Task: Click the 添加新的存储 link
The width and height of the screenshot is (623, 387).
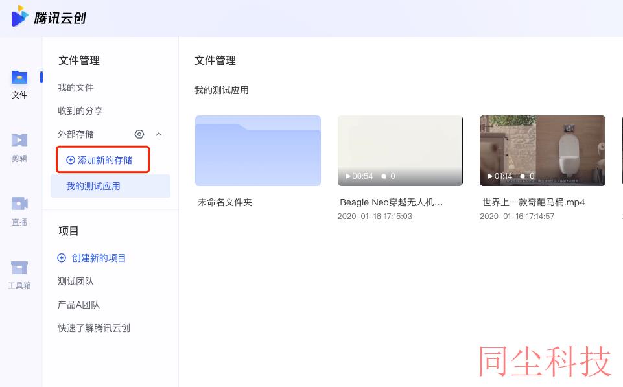Action: click(105, 160)
